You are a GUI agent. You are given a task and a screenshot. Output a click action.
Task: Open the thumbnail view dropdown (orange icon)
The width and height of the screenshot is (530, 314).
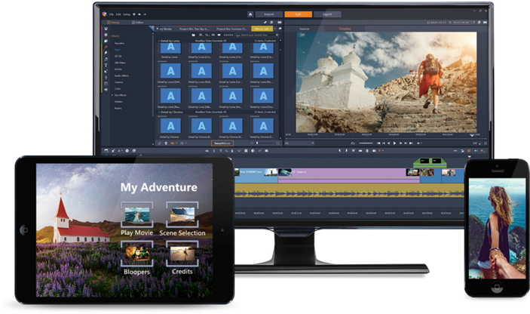tap(173, 143)
